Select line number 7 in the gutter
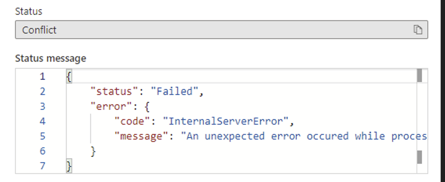 43,166
